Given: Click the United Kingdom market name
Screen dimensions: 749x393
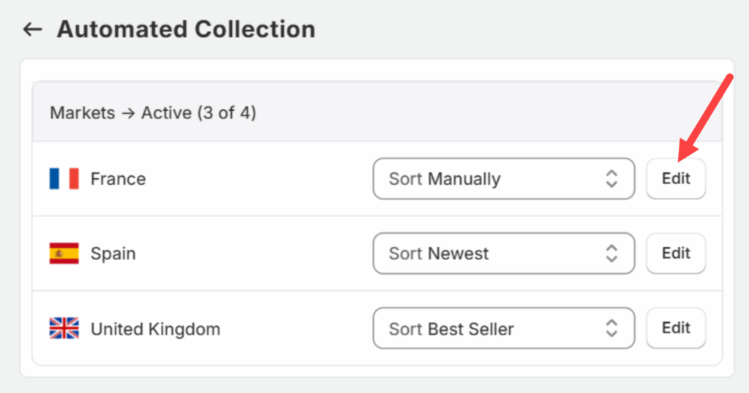Looking at the screenshot, I should click(155, 329).
